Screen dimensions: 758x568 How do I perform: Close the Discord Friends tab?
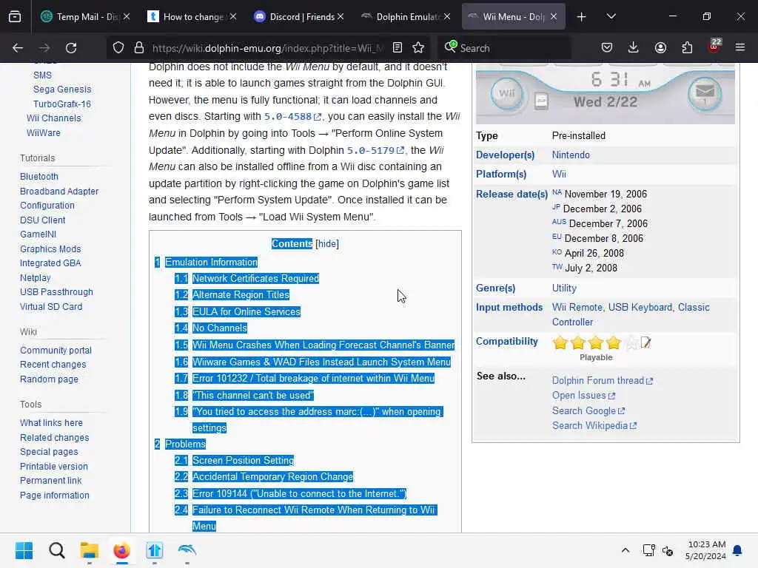341,17
